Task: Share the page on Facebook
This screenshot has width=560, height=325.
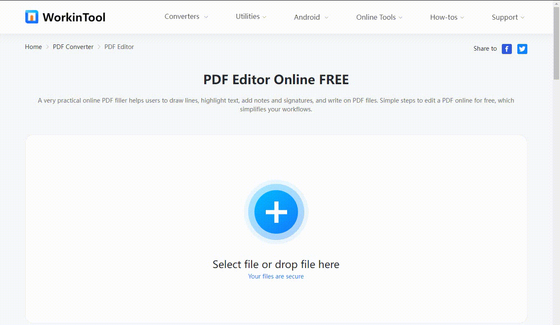Action: click(506, 49)
